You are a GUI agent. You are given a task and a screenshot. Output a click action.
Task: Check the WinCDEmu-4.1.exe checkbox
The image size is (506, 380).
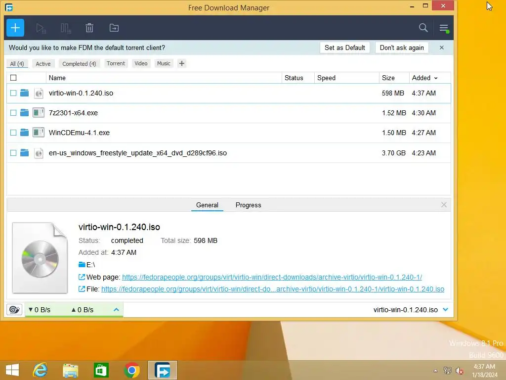(13, 133)
